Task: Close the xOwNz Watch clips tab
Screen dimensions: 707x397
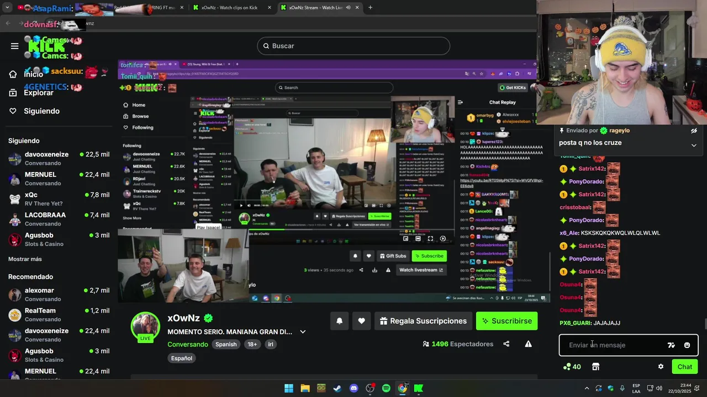Action: [x=270, y=8]
